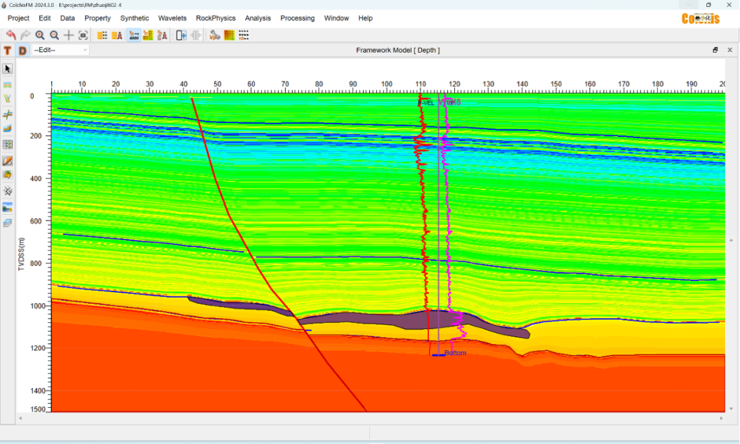Select the arrow pointer tool
740x444 pixels.
pyautogui.click(x=8, y=69)
